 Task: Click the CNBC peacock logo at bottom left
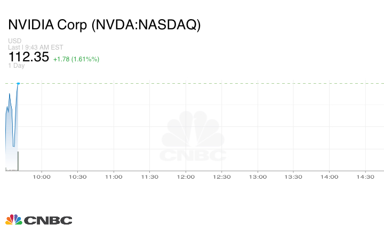click(x=13, y=220)
